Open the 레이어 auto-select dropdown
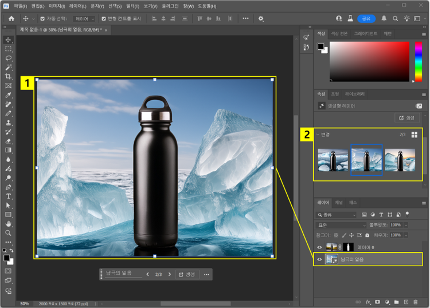This screenshot has width=430, height=308. pyautogui.click(x=84, y=18)
